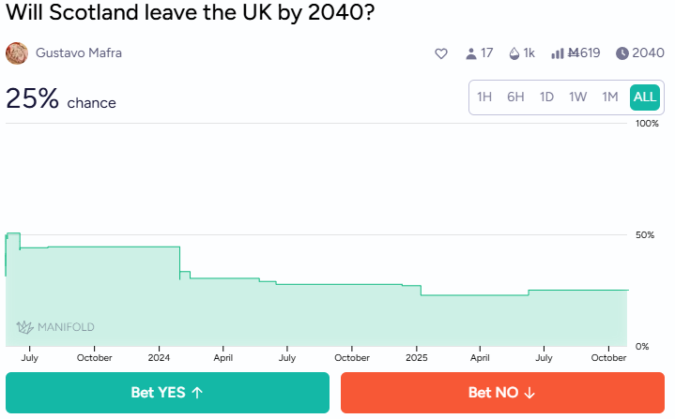Click the clock close-date icon

(x=622, y=53)
